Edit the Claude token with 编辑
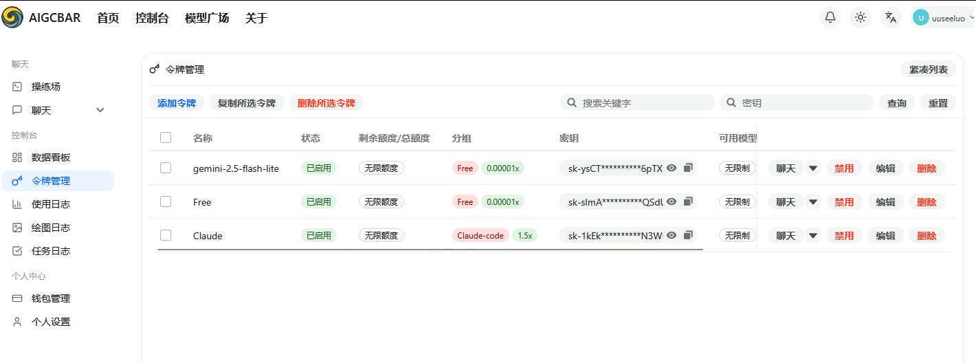 [886, 236]
